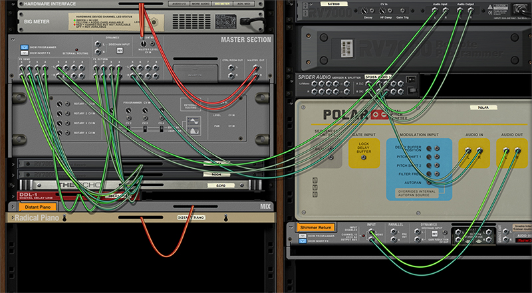Expand the Distant Piano MIX channel
The image size is (532, 293).
13,207
